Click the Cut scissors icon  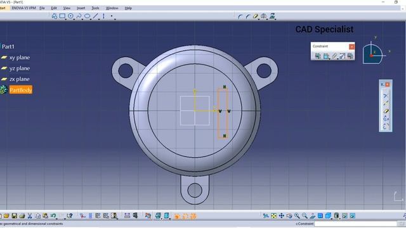point(30,215)
